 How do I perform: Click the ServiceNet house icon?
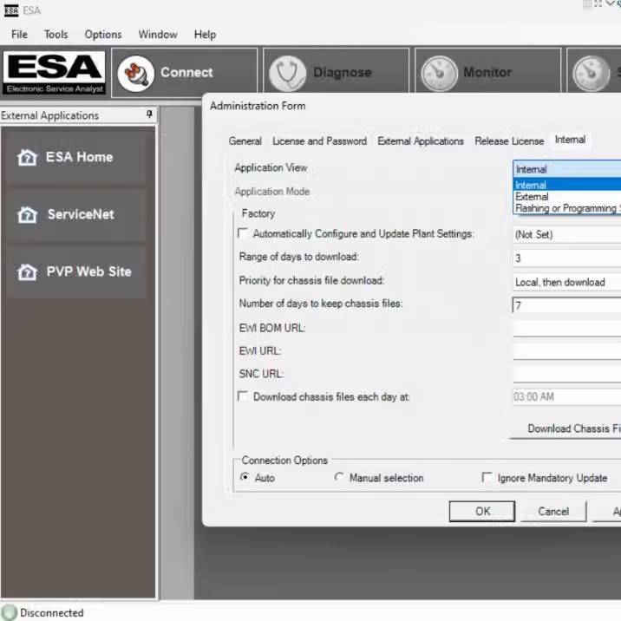click(28, 214)
